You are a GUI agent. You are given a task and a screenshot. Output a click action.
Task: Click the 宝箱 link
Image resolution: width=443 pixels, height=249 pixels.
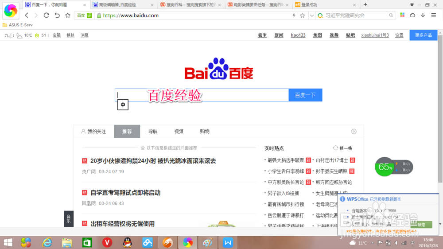click(x=57, y=35)
